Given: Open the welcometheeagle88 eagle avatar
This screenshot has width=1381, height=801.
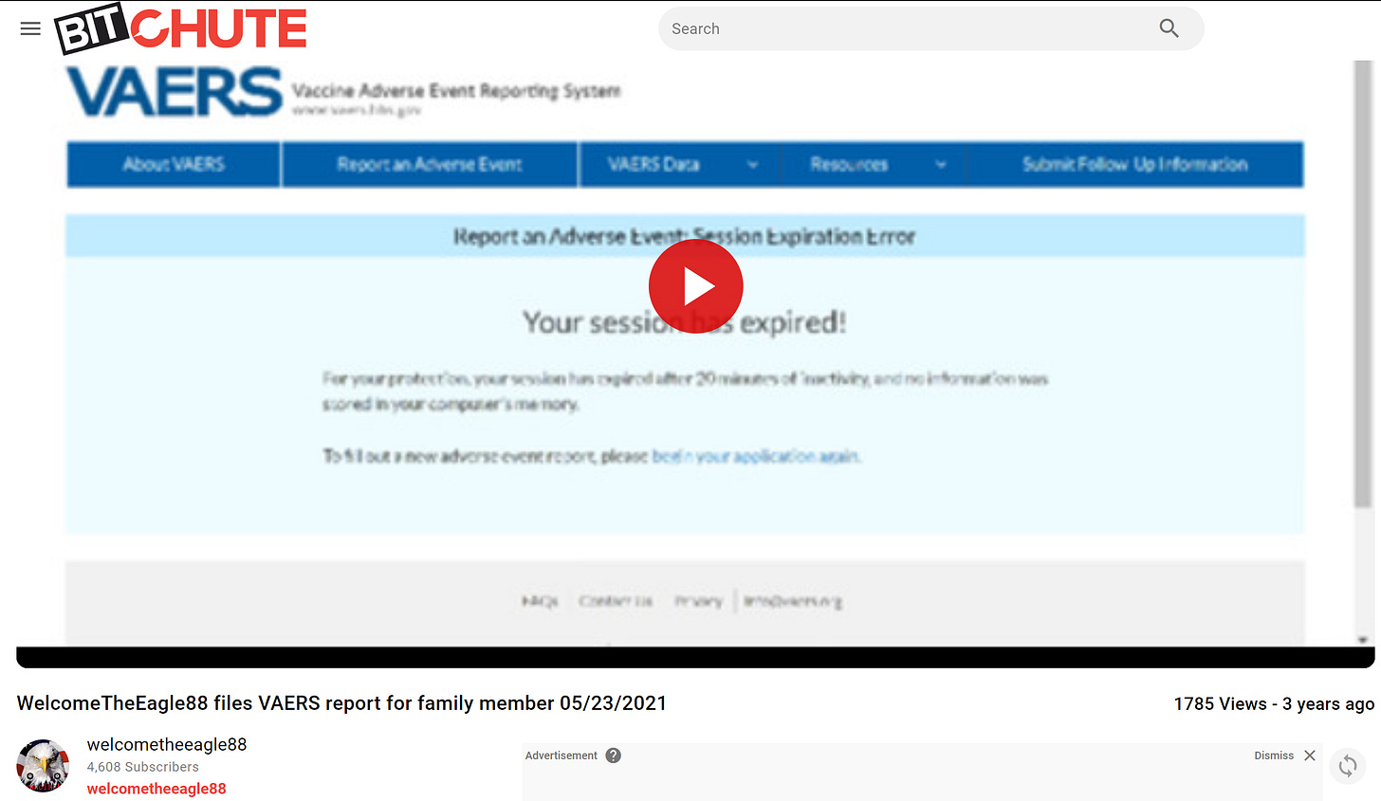Looking at the screenshot, I should (x=43, y=766).
